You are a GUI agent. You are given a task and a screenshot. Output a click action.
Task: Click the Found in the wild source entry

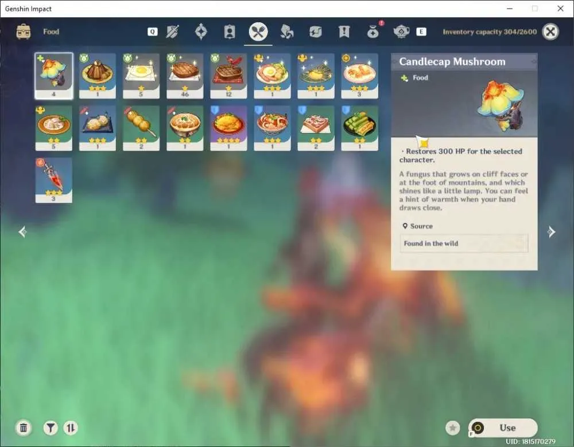(x=464, y=244)
